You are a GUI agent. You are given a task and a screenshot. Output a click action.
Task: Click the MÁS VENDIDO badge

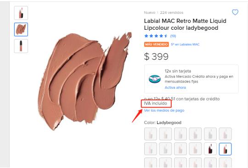tap(156, 44)
